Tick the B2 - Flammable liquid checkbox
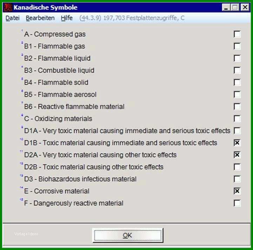This screenshot has height=250, width=253. pyautogui.click(x=237, y=58)
